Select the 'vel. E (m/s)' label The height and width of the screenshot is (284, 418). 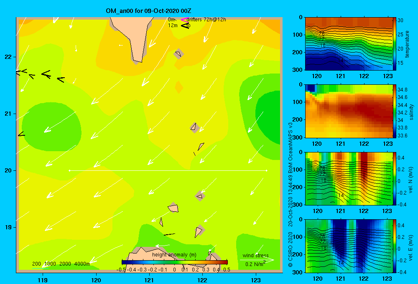pos(411,247)
